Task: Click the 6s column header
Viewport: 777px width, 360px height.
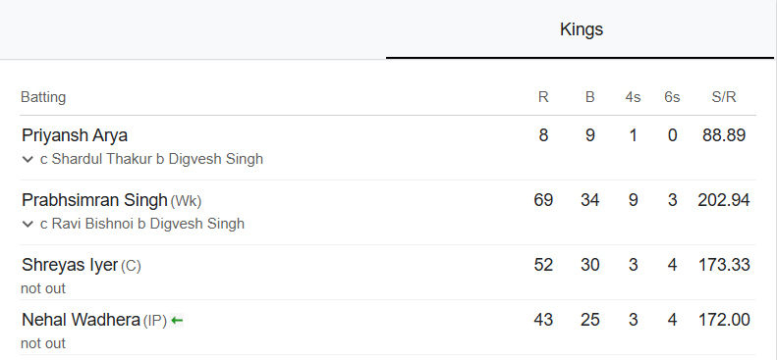Action: [x=672, y=97]
